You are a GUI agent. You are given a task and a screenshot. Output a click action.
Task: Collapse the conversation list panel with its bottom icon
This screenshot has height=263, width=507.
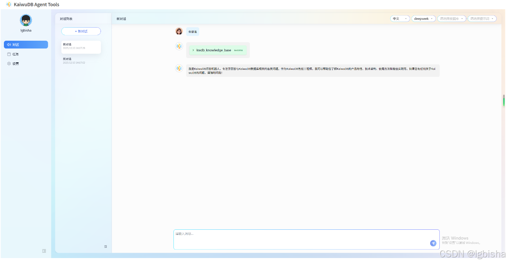coord(106,246)
